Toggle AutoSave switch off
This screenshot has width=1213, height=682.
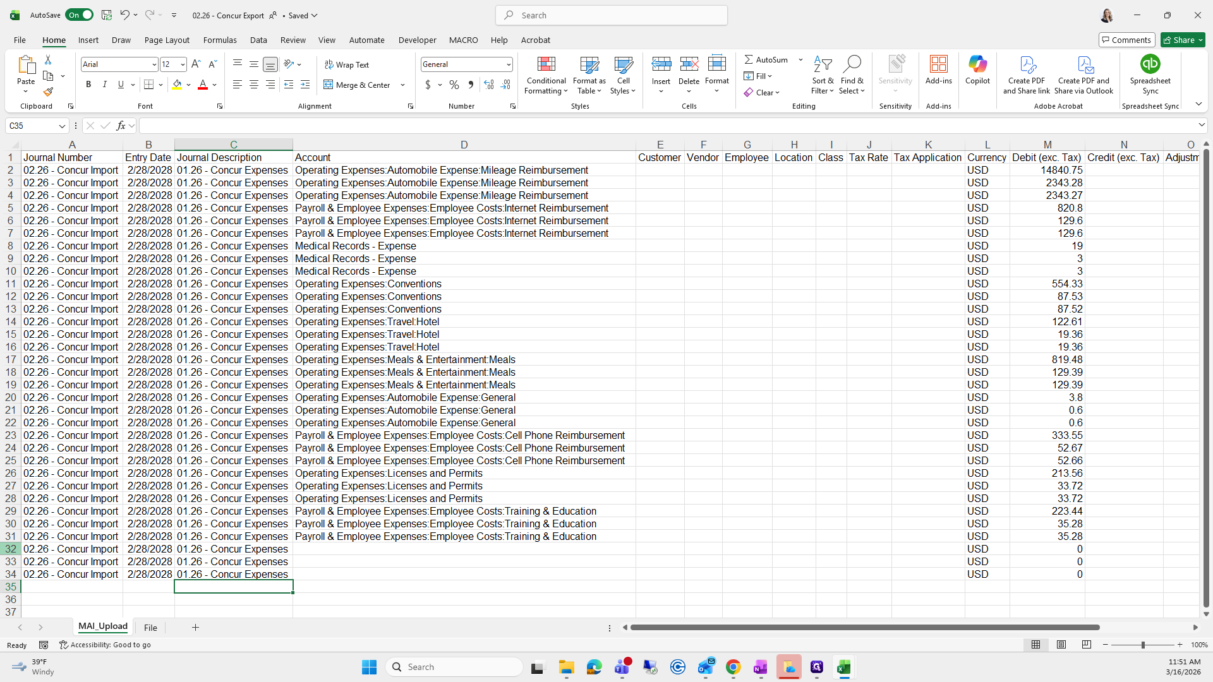pos(79,15)
